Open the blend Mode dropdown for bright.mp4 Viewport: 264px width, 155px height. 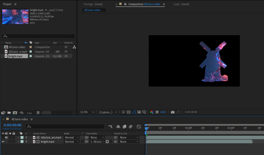click(71, 141)
